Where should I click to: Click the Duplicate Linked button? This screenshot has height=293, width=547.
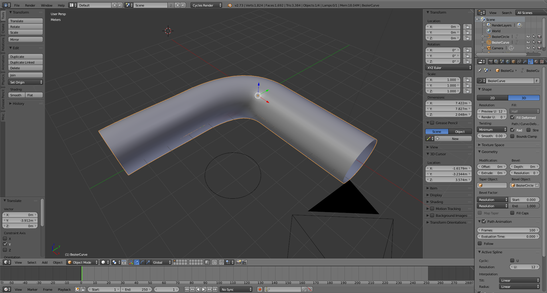[25, 62]
